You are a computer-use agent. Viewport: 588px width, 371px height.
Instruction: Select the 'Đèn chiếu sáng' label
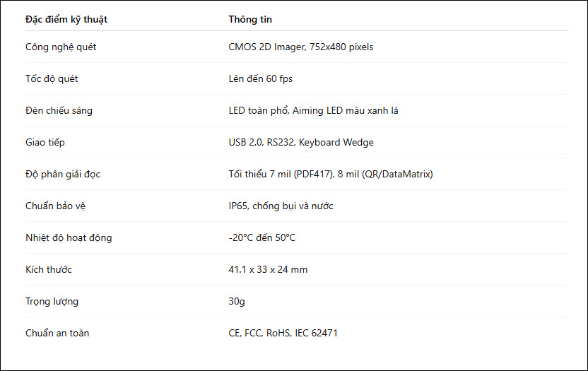pos(59,111)
